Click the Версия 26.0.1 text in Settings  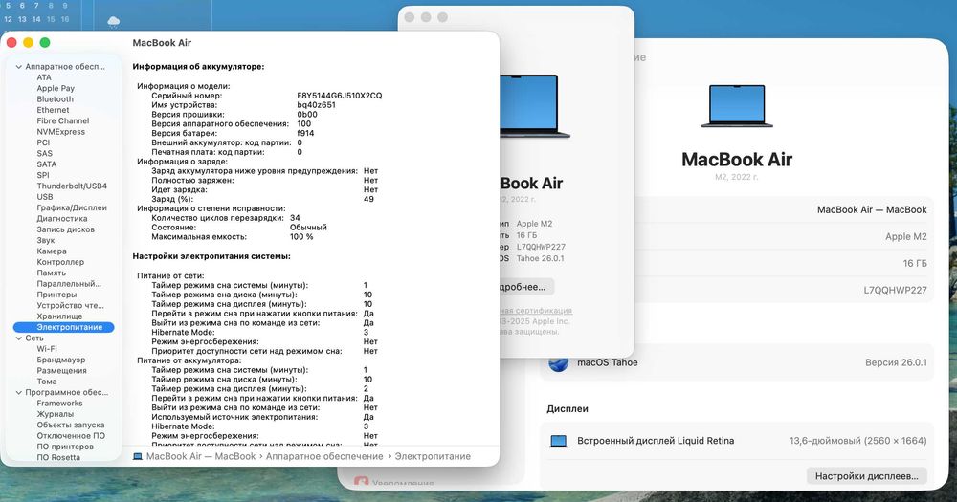896,363
